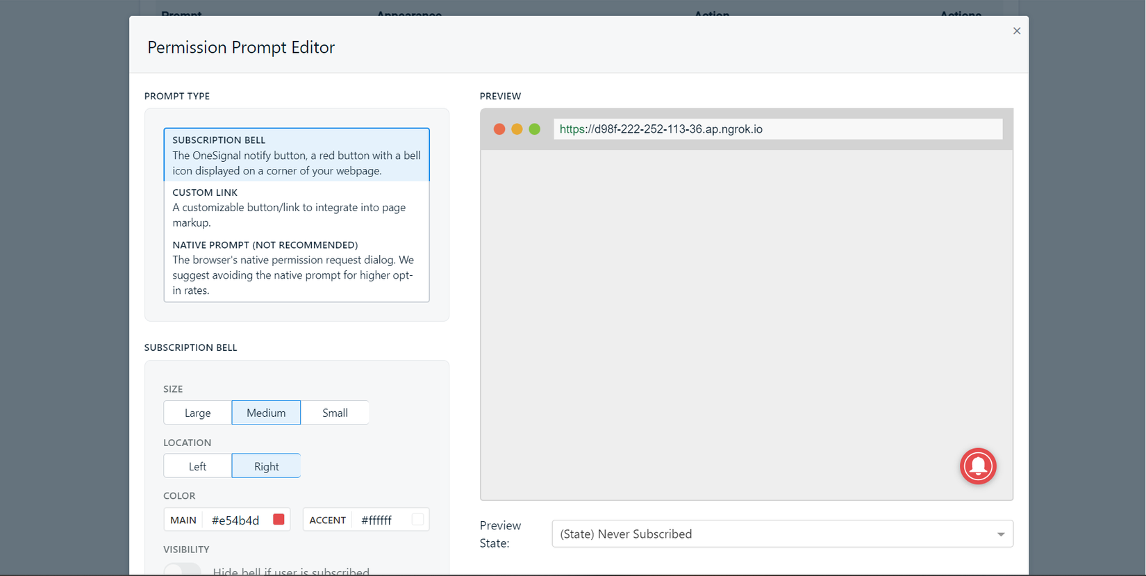The height and width of the screenshot is (576, 1146).
Task: Click the green browser dot in preview
Action: pyautogui.click(x=534, y=129)
